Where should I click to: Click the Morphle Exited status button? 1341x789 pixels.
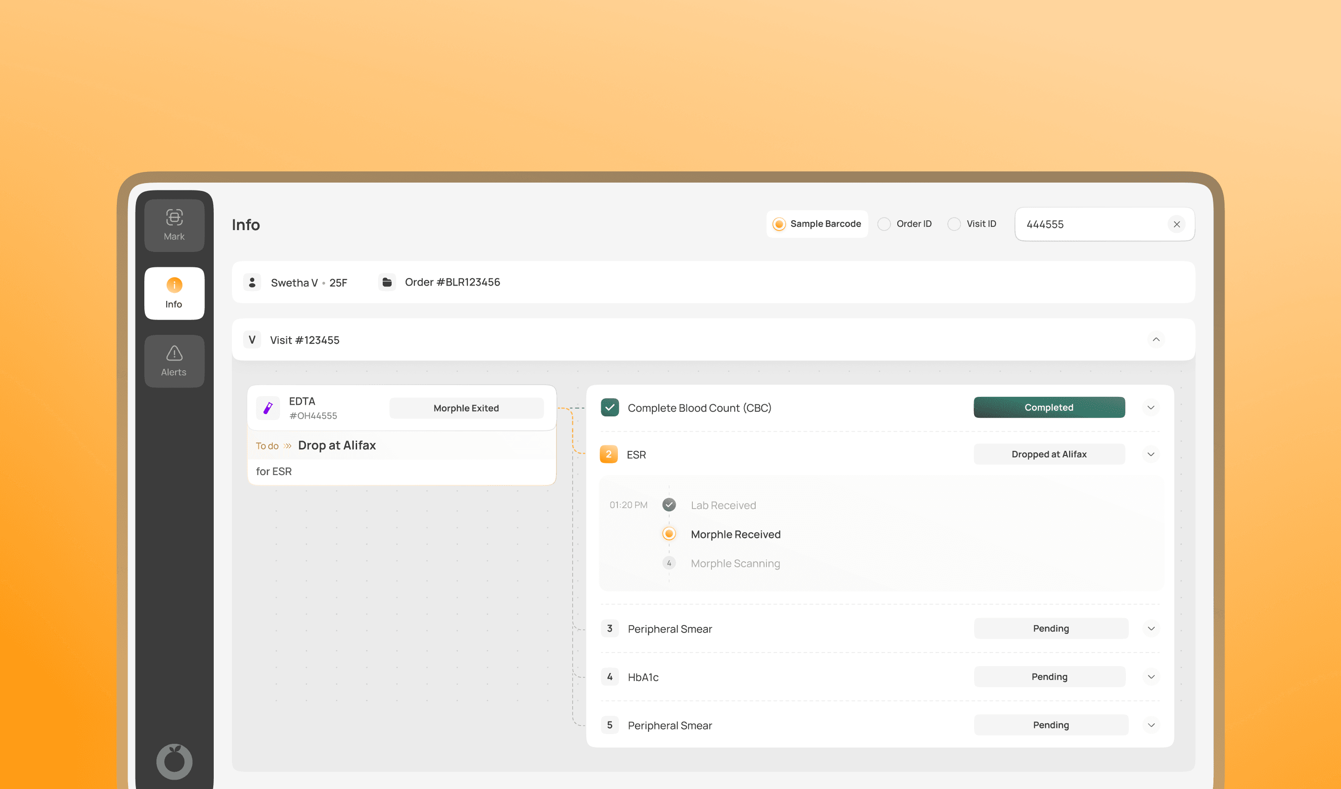pyautogui.click(x=466, y=408)
